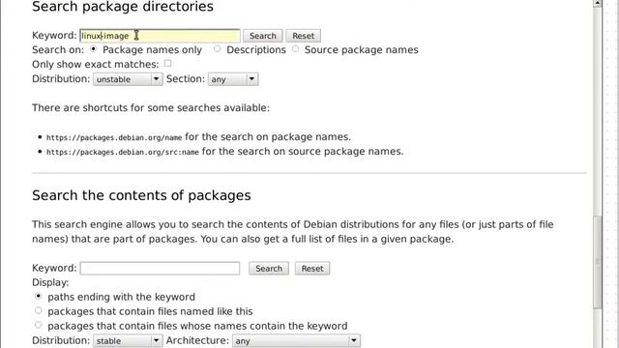Open the Section dropdown showing any
The height and width of the screenshot is (348, 619).
point(233,79)
